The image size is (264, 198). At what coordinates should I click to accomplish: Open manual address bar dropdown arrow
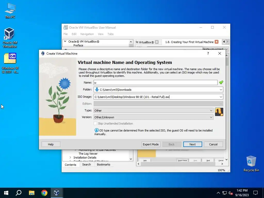(226, 49)
